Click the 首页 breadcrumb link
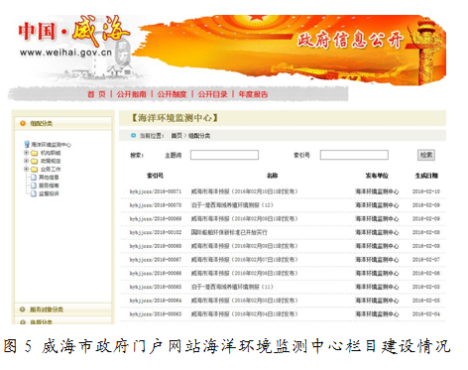Viewport: 468px width, 370px height. [176, 136]
